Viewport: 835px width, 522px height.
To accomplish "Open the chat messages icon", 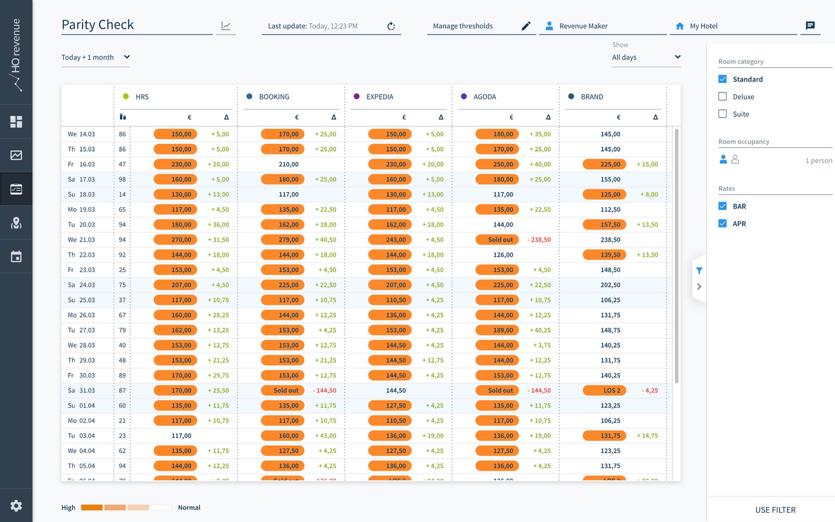I will (x=810, y=26).
